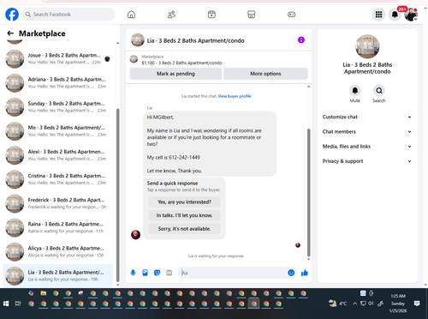Open Sunday conversation
This screenshot has width=428, height=319.
coord(58,107)
